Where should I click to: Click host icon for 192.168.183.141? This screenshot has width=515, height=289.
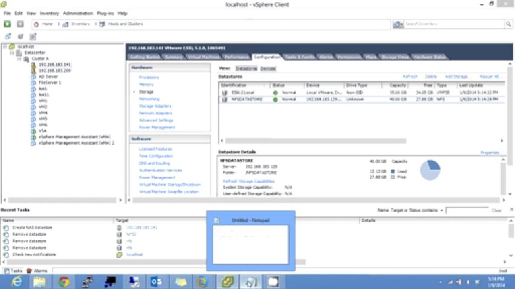pos(34,65)
